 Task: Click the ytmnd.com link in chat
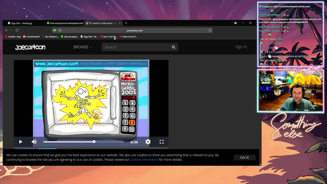click(x=291, y=6)
